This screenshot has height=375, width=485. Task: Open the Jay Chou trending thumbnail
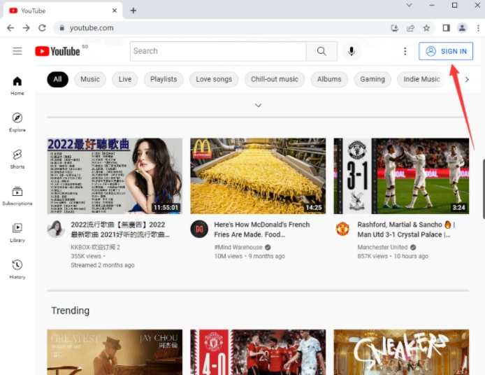pyautogui.click(x=115, y=352)
